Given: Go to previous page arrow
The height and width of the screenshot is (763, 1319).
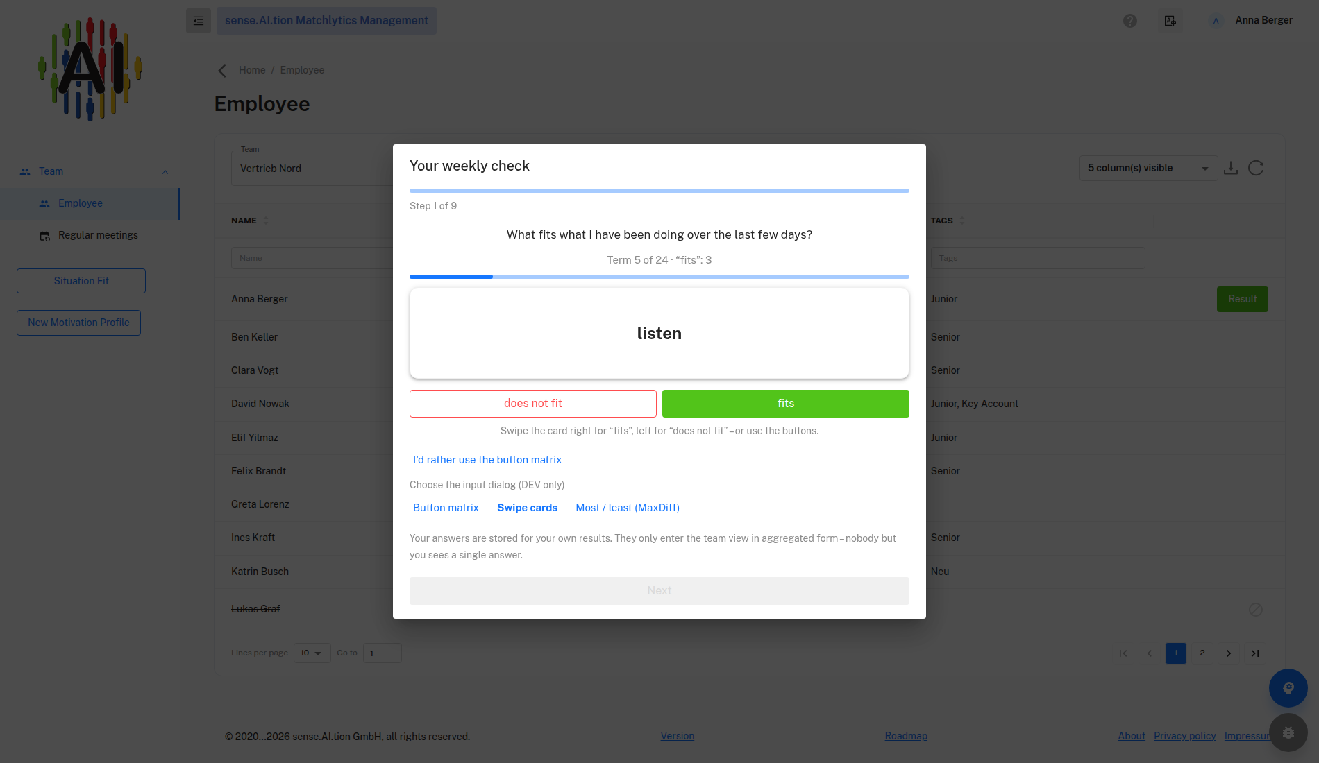Looking at the screenshot, I should point(1150,653).
